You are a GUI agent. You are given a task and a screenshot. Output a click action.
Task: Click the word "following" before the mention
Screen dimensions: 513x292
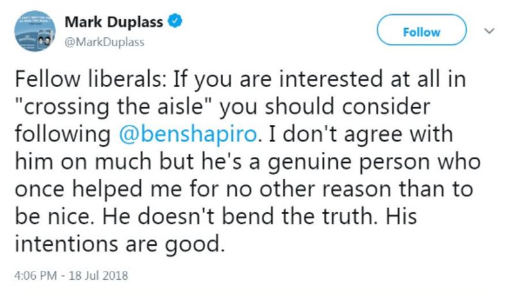(63, 136)
